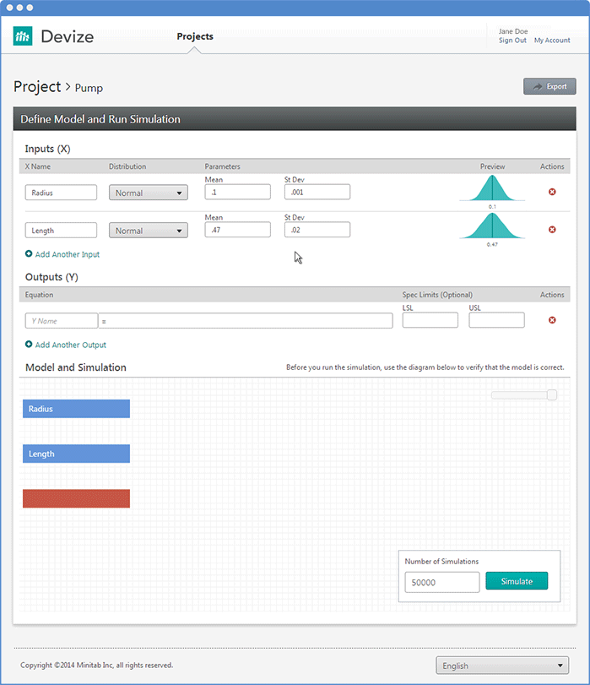Click the plus icon for Add Another Output

29,345
